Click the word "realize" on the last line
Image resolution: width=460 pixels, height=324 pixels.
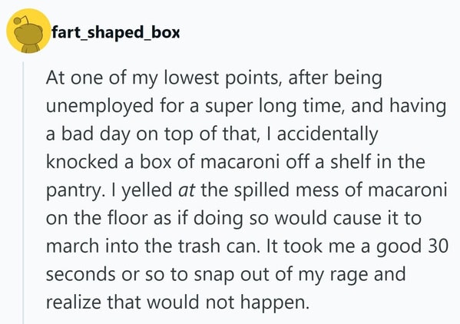74,303
